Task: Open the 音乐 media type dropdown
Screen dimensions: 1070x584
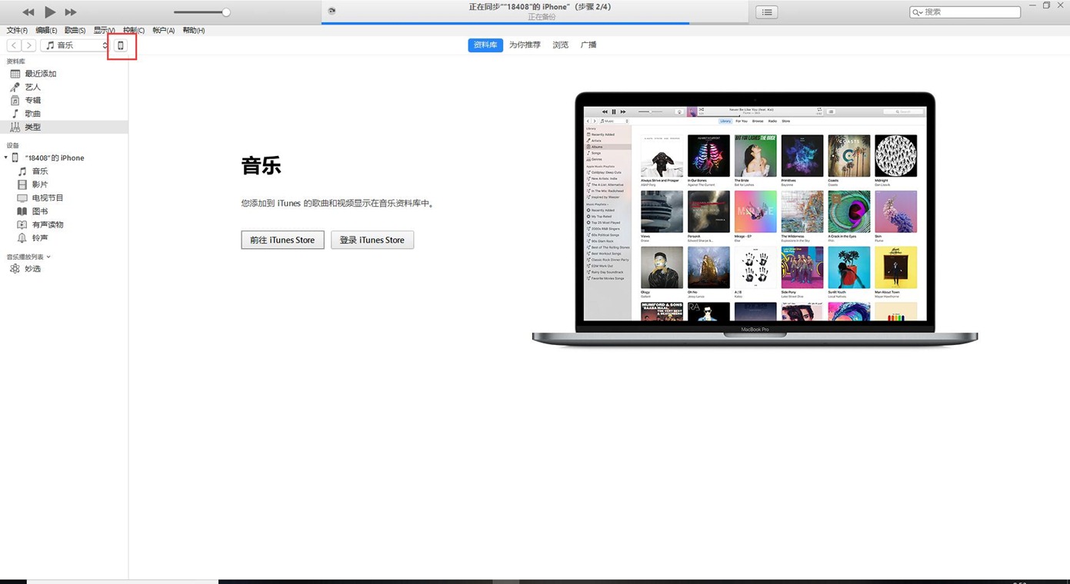Action: pos(75,45)
